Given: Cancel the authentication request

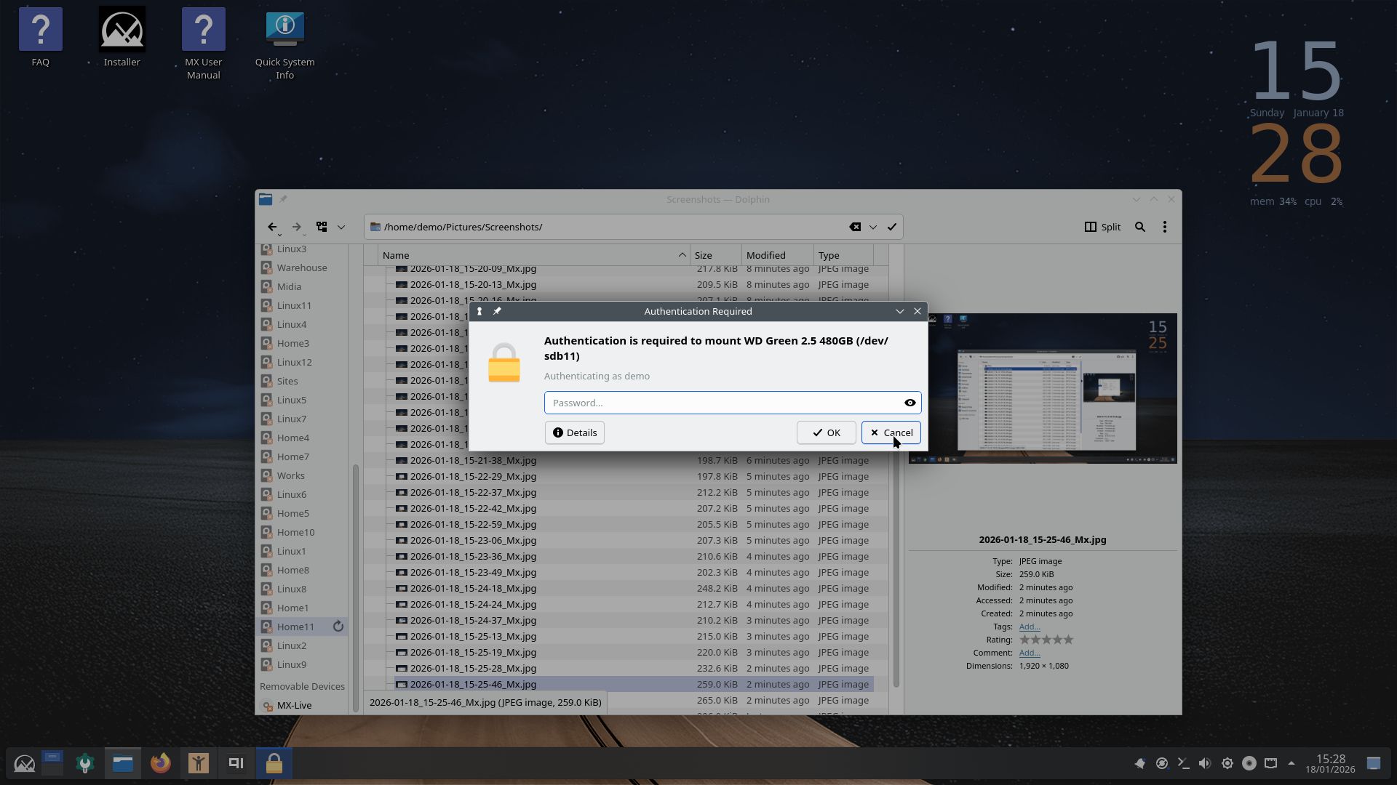Looking at the screenshot, I should click(x=891, y=432).
